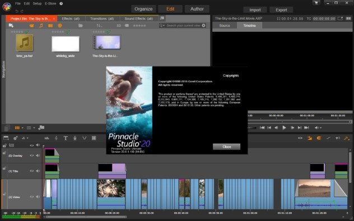Viewport: 354px width, 221px height.
Task: Select the whitebg_wide image thumbnail
Action: pyautogui.click(x=66, y=44)
